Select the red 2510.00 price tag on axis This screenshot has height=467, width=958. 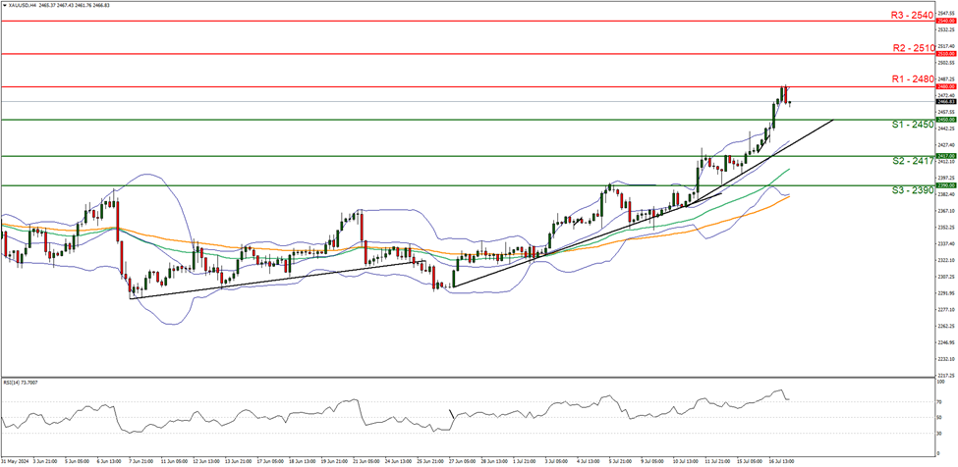(946, 54)
